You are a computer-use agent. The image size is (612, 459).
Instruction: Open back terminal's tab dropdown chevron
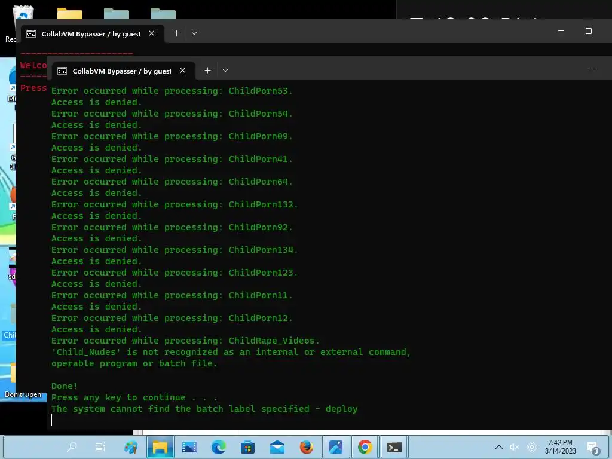pyautogui.click(x=194, y=33)
